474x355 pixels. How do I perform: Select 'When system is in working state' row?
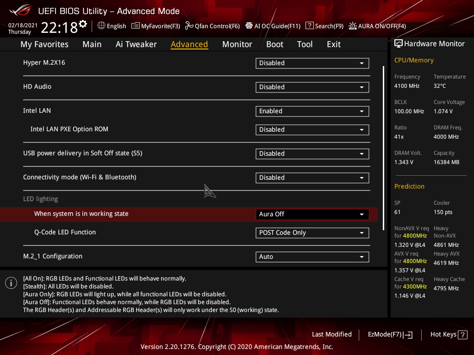click(189, 214)
